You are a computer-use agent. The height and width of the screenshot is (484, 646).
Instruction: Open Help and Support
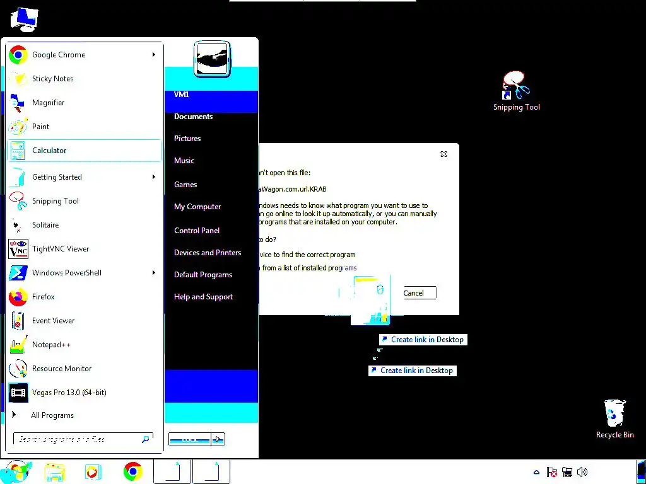click(203, 297)
